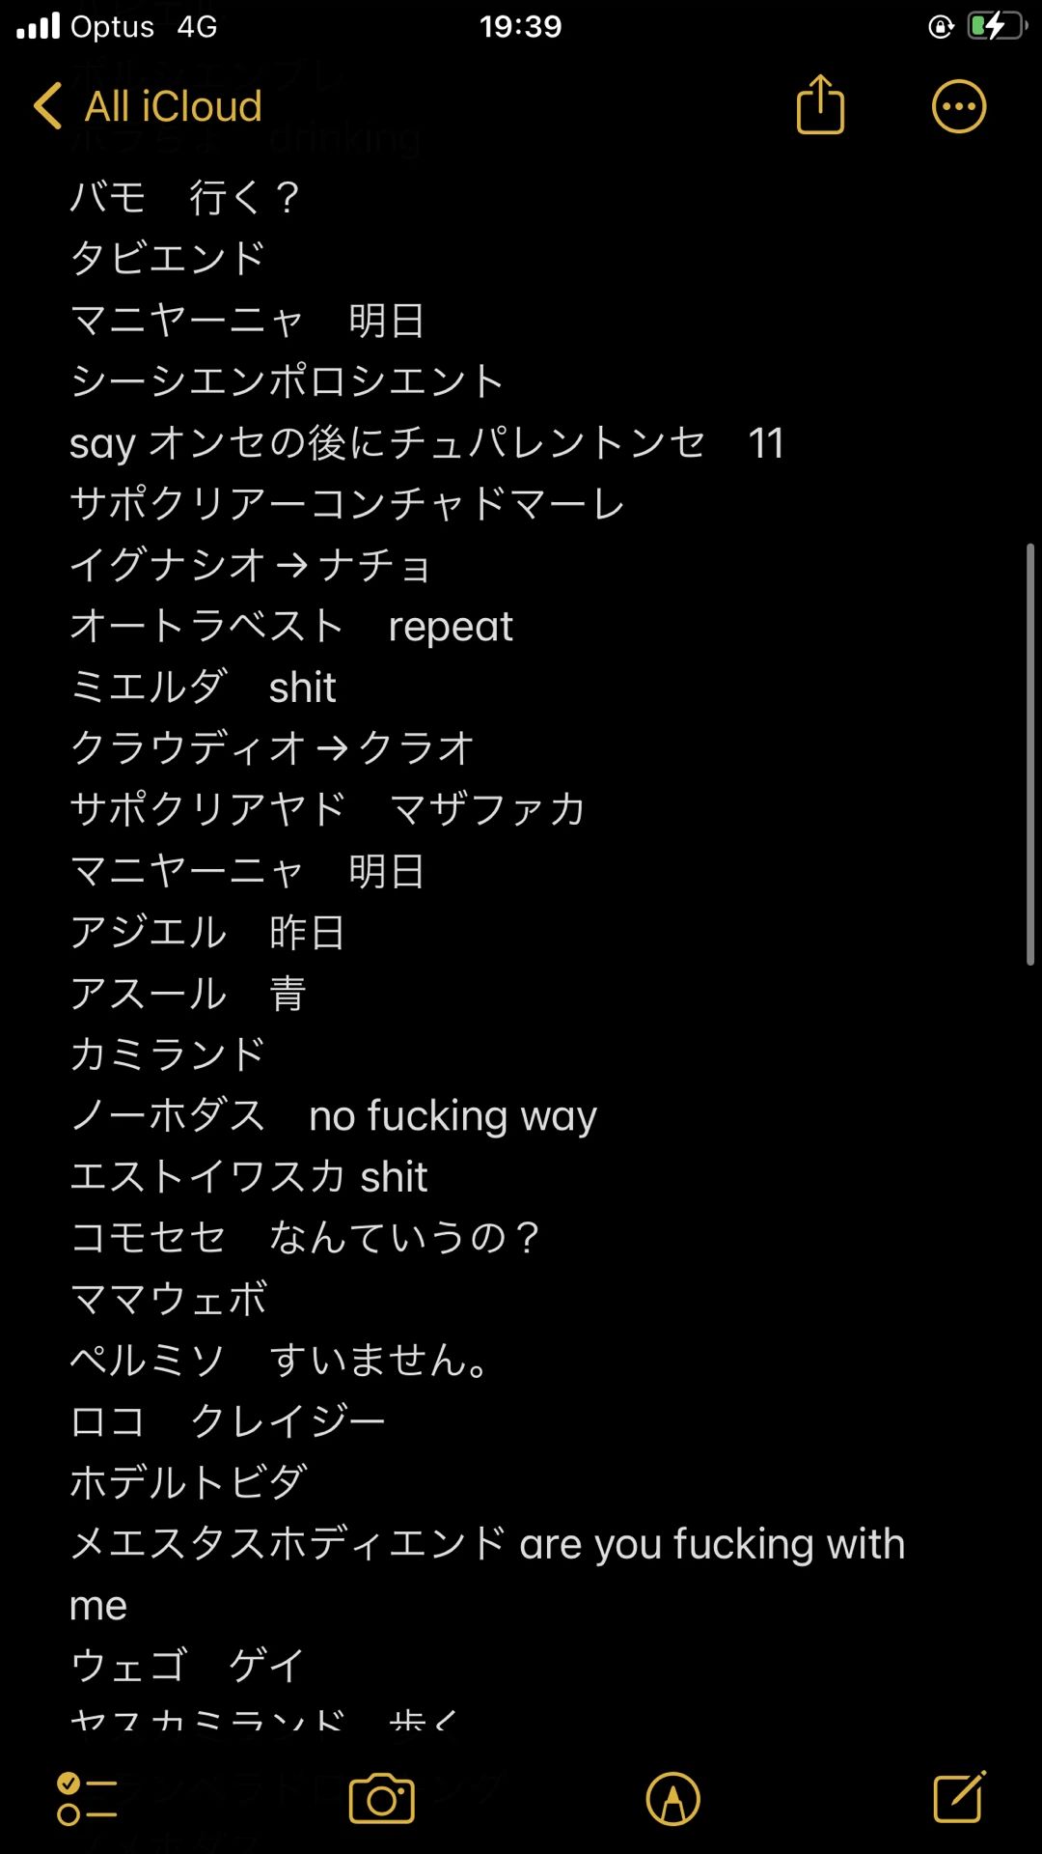Tap the share icon
1042x1854 pixels.
(x=820, y=104)
